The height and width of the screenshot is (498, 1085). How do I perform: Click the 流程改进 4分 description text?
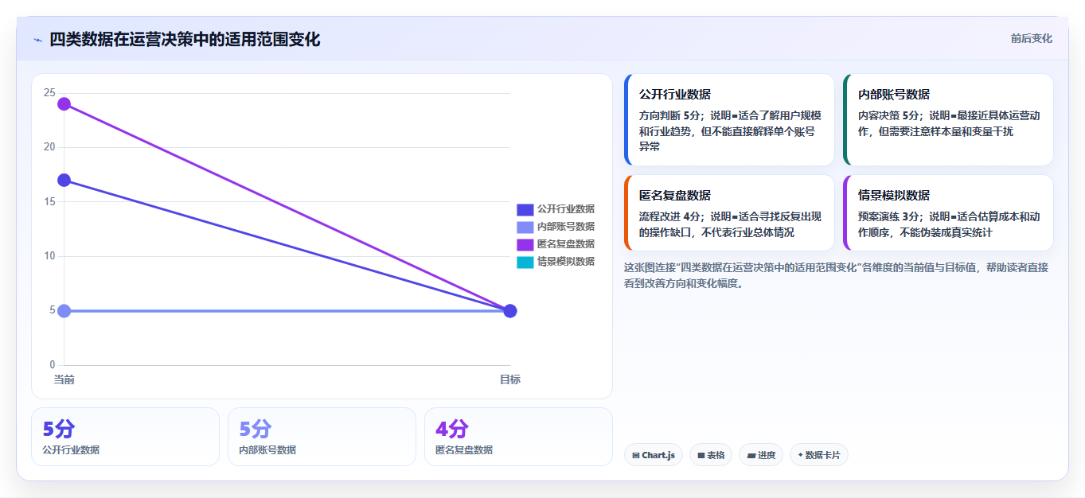point(731,224)
